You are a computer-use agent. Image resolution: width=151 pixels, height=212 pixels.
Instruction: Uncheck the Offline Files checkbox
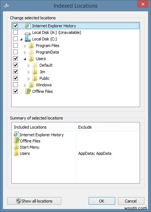[x=16, y=91]
